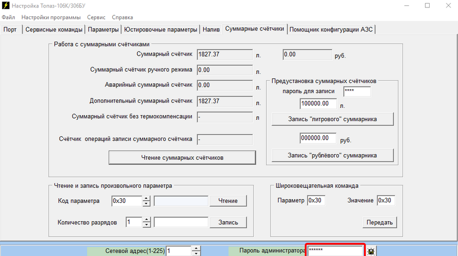Screen dimensions: 458x256
Task: Open the Сервис menu
Action: click(96, 17)
